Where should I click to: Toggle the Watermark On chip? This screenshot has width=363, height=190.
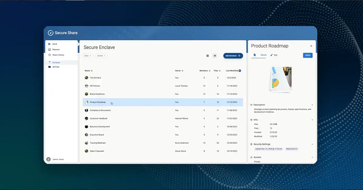292,149
